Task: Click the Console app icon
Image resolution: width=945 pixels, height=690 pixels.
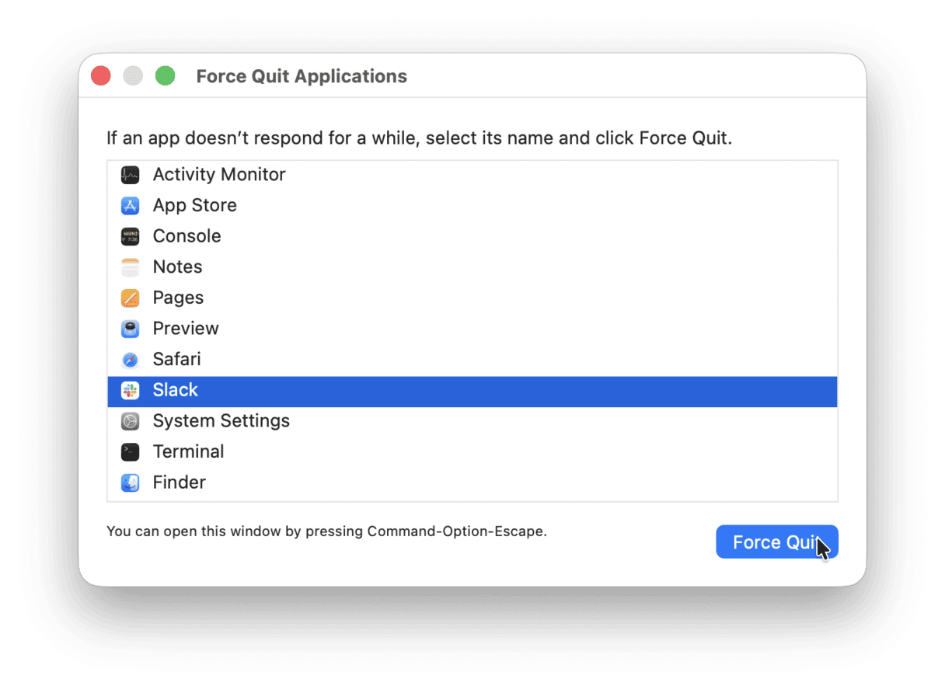Action: (130, 235)
